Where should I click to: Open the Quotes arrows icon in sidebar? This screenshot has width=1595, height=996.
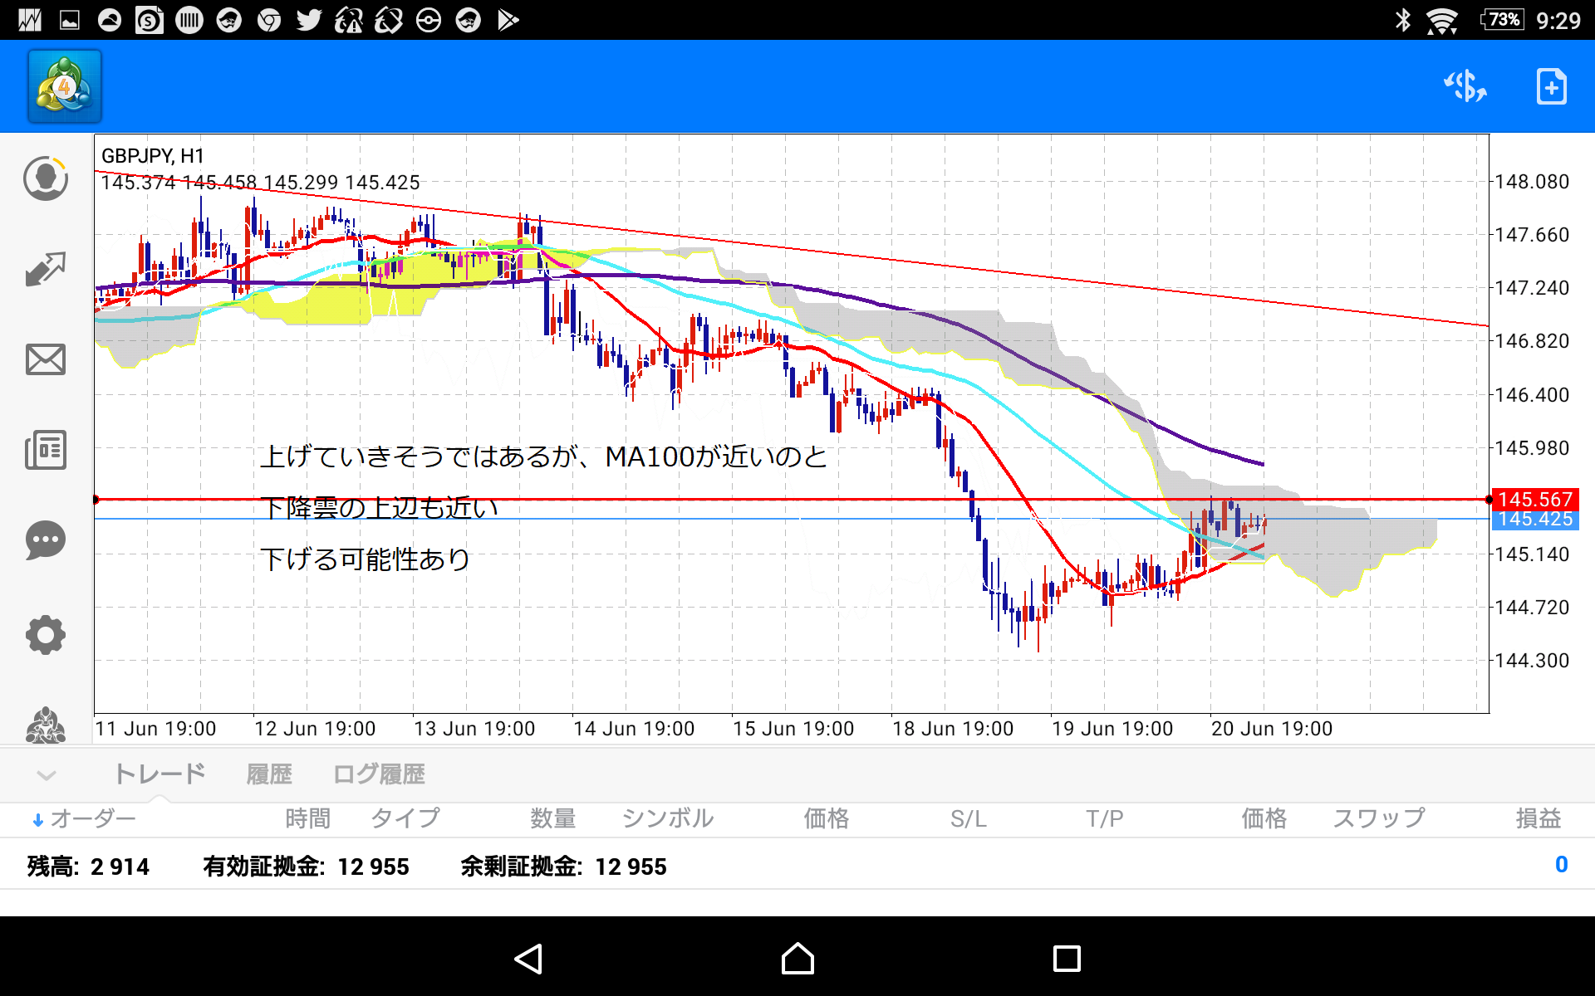tap(46, 269)
